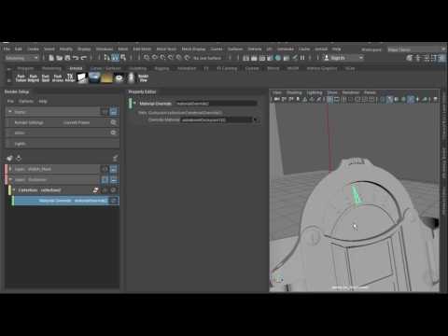Click the Arnold Render View shelf button
The height and width of the screenshot is (336, 448).
[143, 77]
